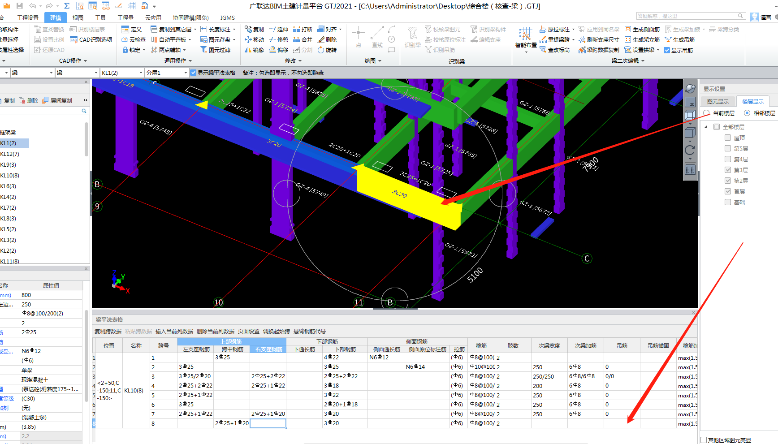Open the 视图 ribbon tab
Image resolution: width=778 pixels, height=444 pixels.
(x=78, y=17)
